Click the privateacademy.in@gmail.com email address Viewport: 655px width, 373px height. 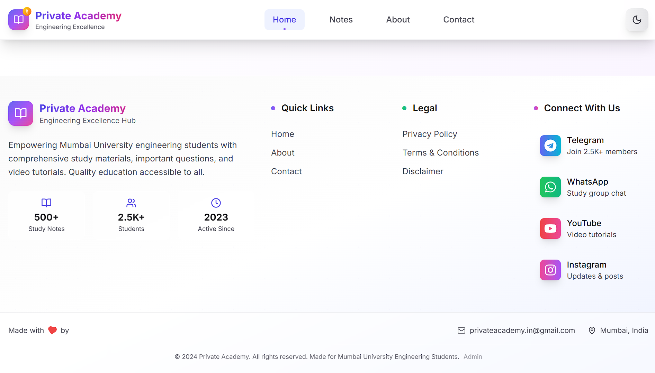[x=522, y=330]
